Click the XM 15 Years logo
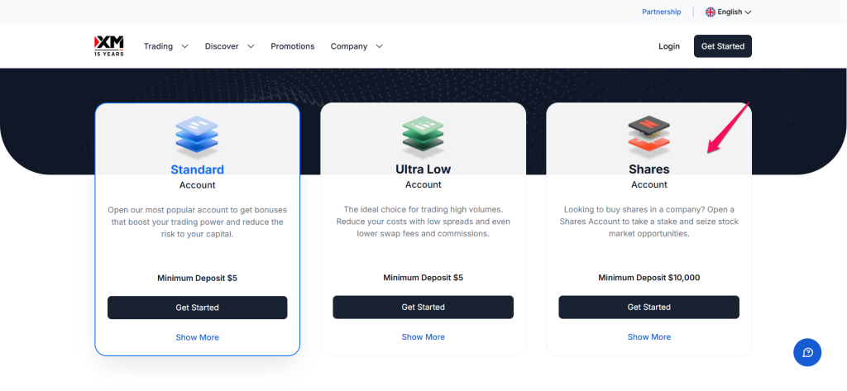 coord(108,46)
